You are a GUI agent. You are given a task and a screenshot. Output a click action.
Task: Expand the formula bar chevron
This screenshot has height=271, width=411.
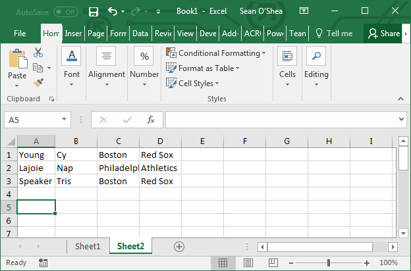click(401, 120)
